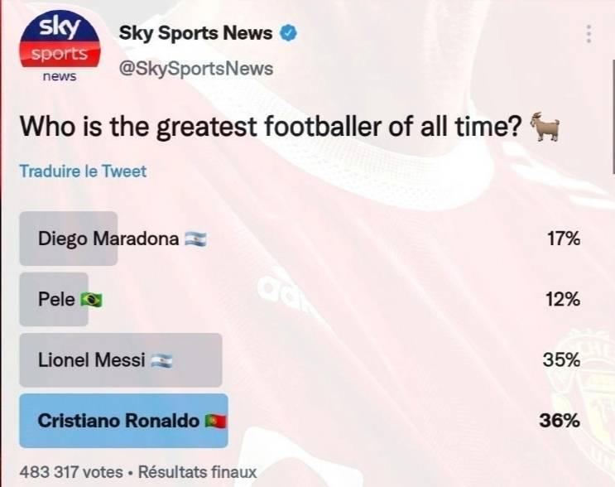Click the Sky Sports News profile avatar
This screenshot has height=487, width=615.
point(60,46)
